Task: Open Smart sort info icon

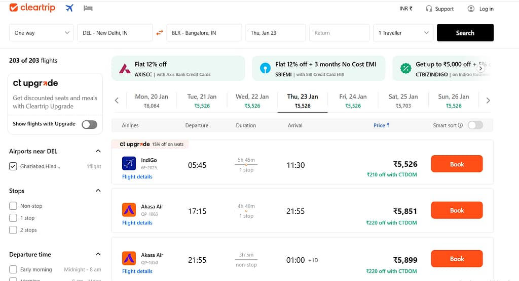Action: 460,125
